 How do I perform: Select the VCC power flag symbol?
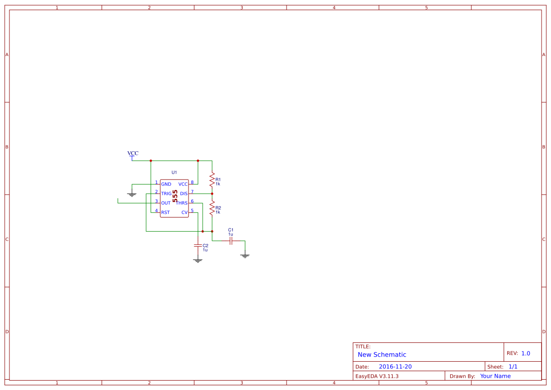(x=132, y=155)
